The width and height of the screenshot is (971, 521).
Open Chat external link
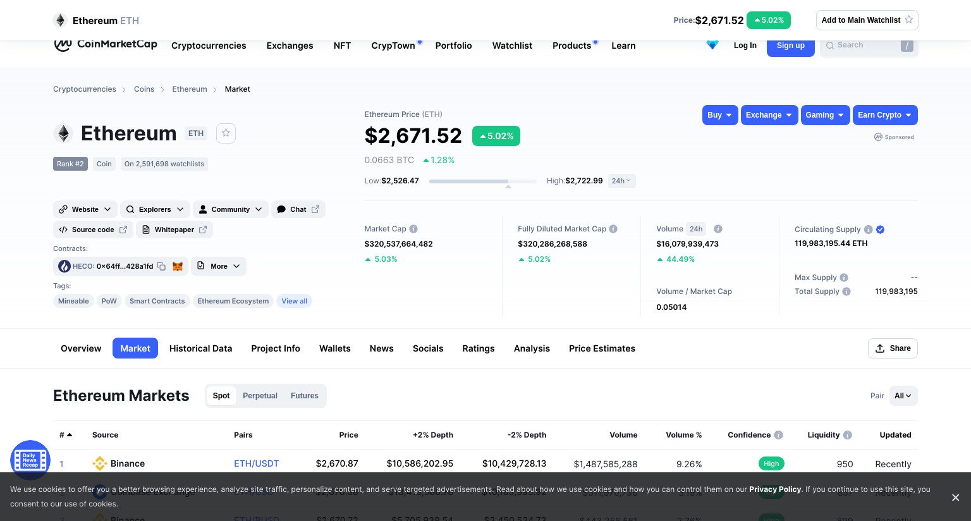pos(298,209)
